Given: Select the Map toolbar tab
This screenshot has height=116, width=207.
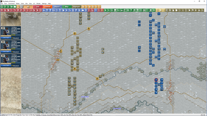Looking at the screenshot, I should tap(67, 7).
